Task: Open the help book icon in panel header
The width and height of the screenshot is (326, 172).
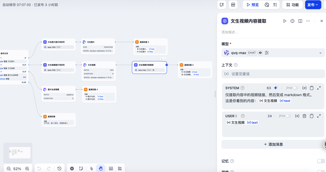Action: pos(300,21)
